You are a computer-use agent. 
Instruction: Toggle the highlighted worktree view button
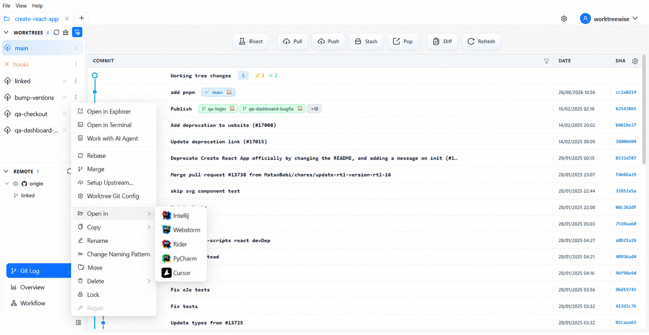click(x=77, y=32)
